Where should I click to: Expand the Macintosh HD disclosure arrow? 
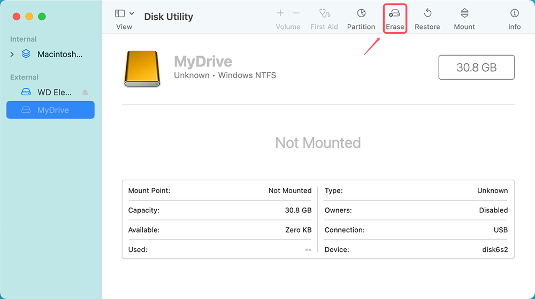click(x=12, y=55)
